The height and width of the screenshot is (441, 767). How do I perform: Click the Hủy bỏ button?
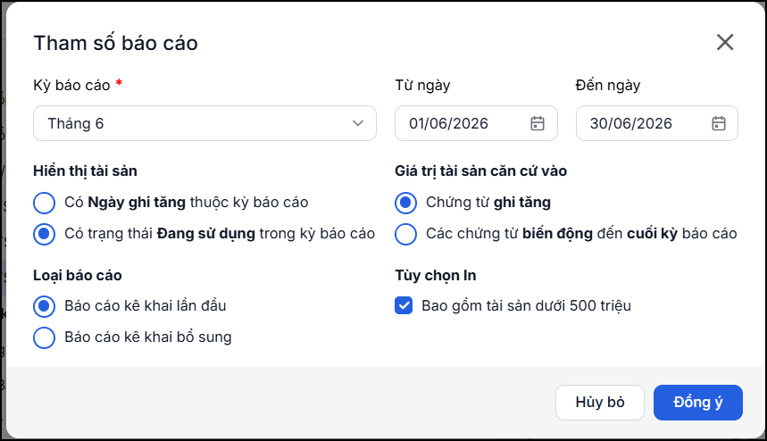pos(600,403)
